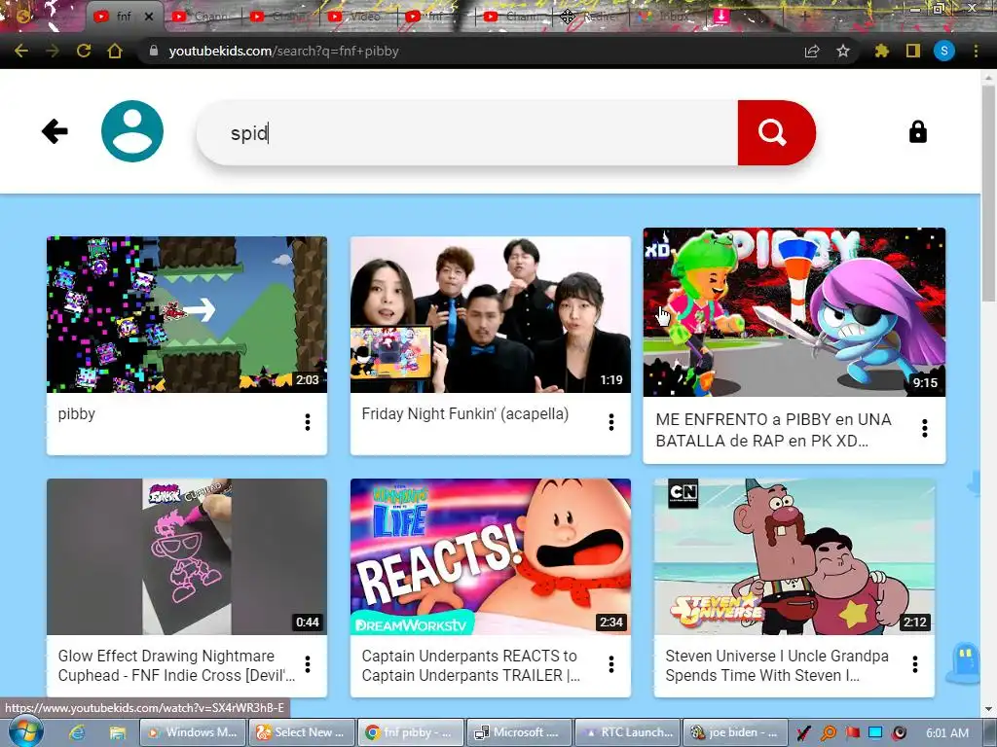
Task: Click the 'pibby' video title
Action: coord(76,414)
